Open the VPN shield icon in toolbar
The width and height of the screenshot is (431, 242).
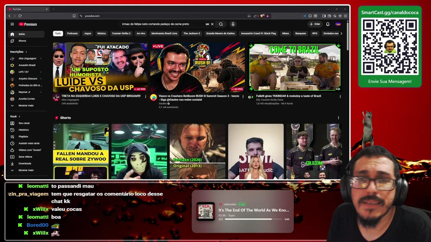tap(340, 16)
